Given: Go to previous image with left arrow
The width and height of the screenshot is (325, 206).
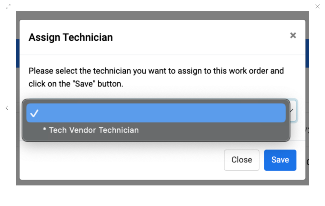Looking at the screenshot, I should [x=7, y=108].
